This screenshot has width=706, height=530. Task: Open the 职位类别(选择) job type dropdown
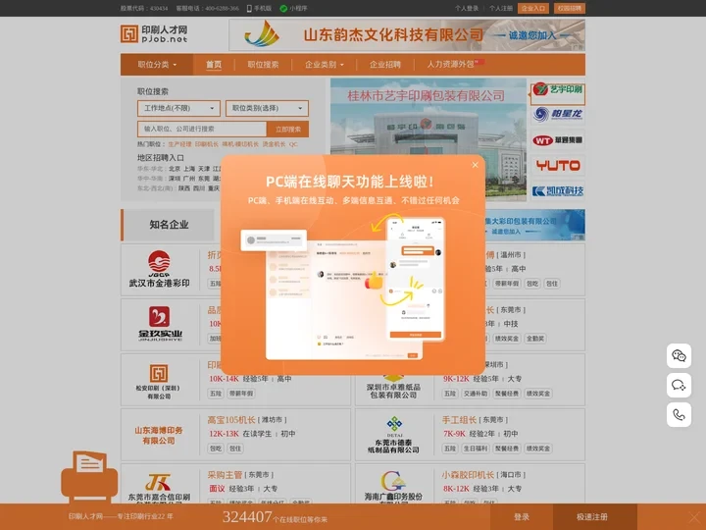pyautogui.click(x=267, y=108)
